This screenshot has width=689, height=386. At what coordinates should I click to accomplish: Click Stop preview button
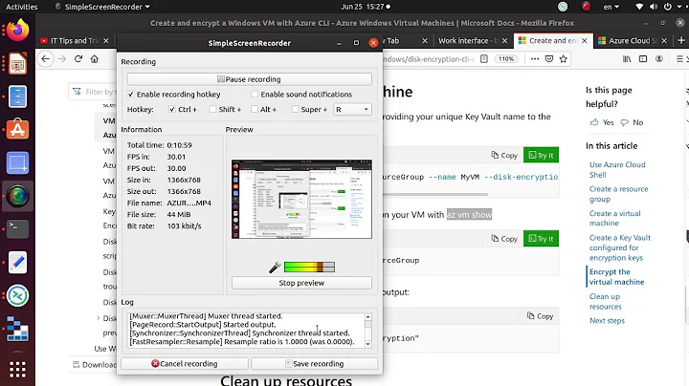click(301, 283)
